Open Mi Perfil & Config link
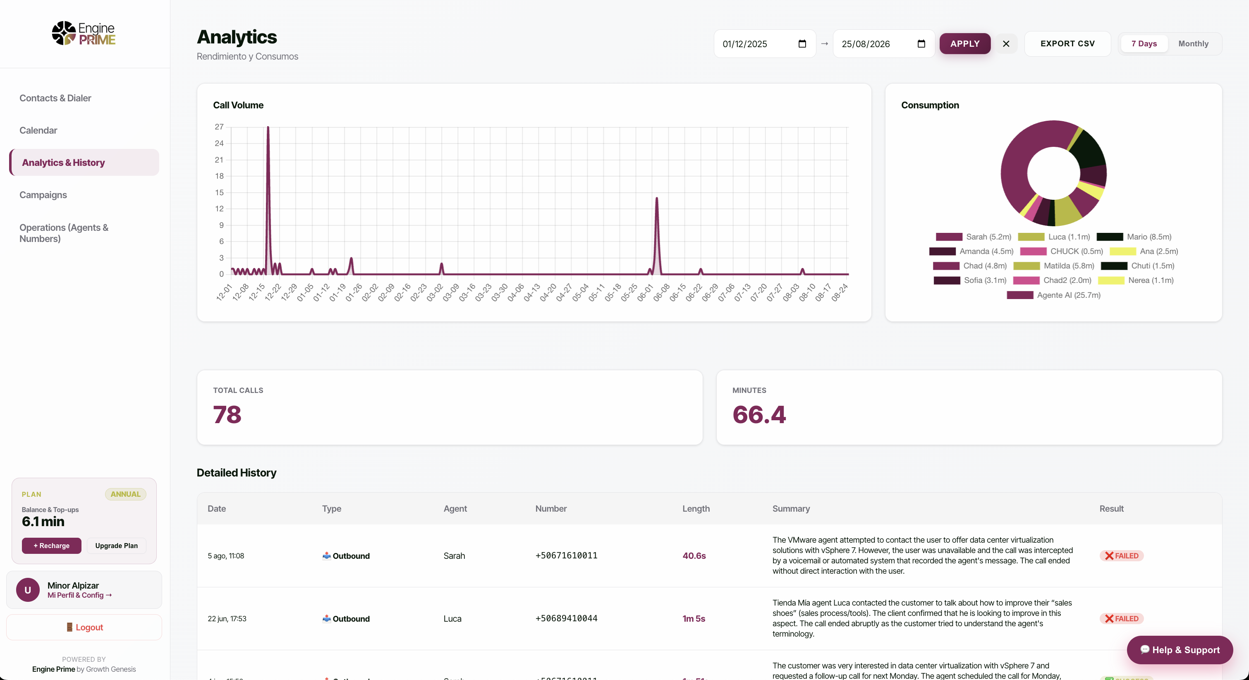Viewport: 1249px width, 680px height. tap(79, 595)
